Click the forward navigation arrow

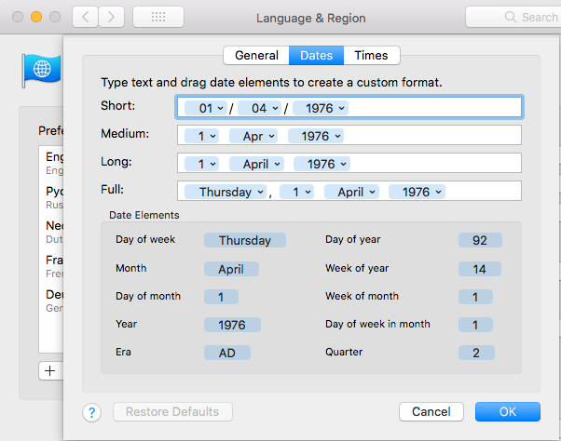tap(111, 17)
